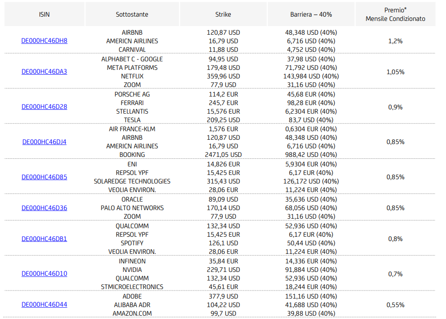
Task: Click the 315,43 USD strike value
Action: (223, 181)
